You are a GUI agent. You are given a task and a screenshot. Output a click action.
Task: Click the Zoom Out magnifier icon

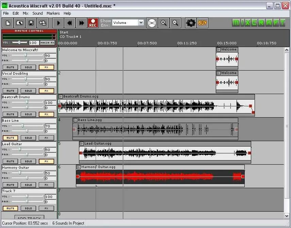click(175, 23)
